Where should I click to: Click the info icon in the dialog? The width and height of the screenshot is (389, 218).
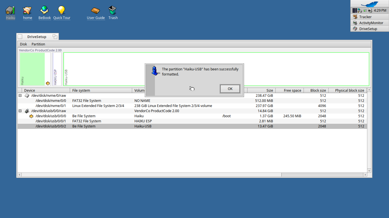[155, 71]
